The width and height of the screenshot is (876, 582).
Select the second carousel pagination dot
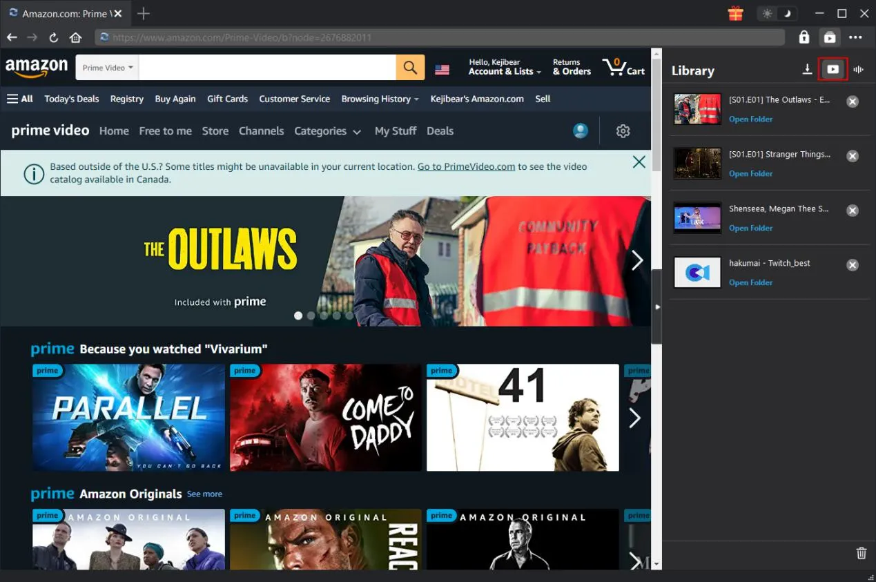[x=311, y=316]
